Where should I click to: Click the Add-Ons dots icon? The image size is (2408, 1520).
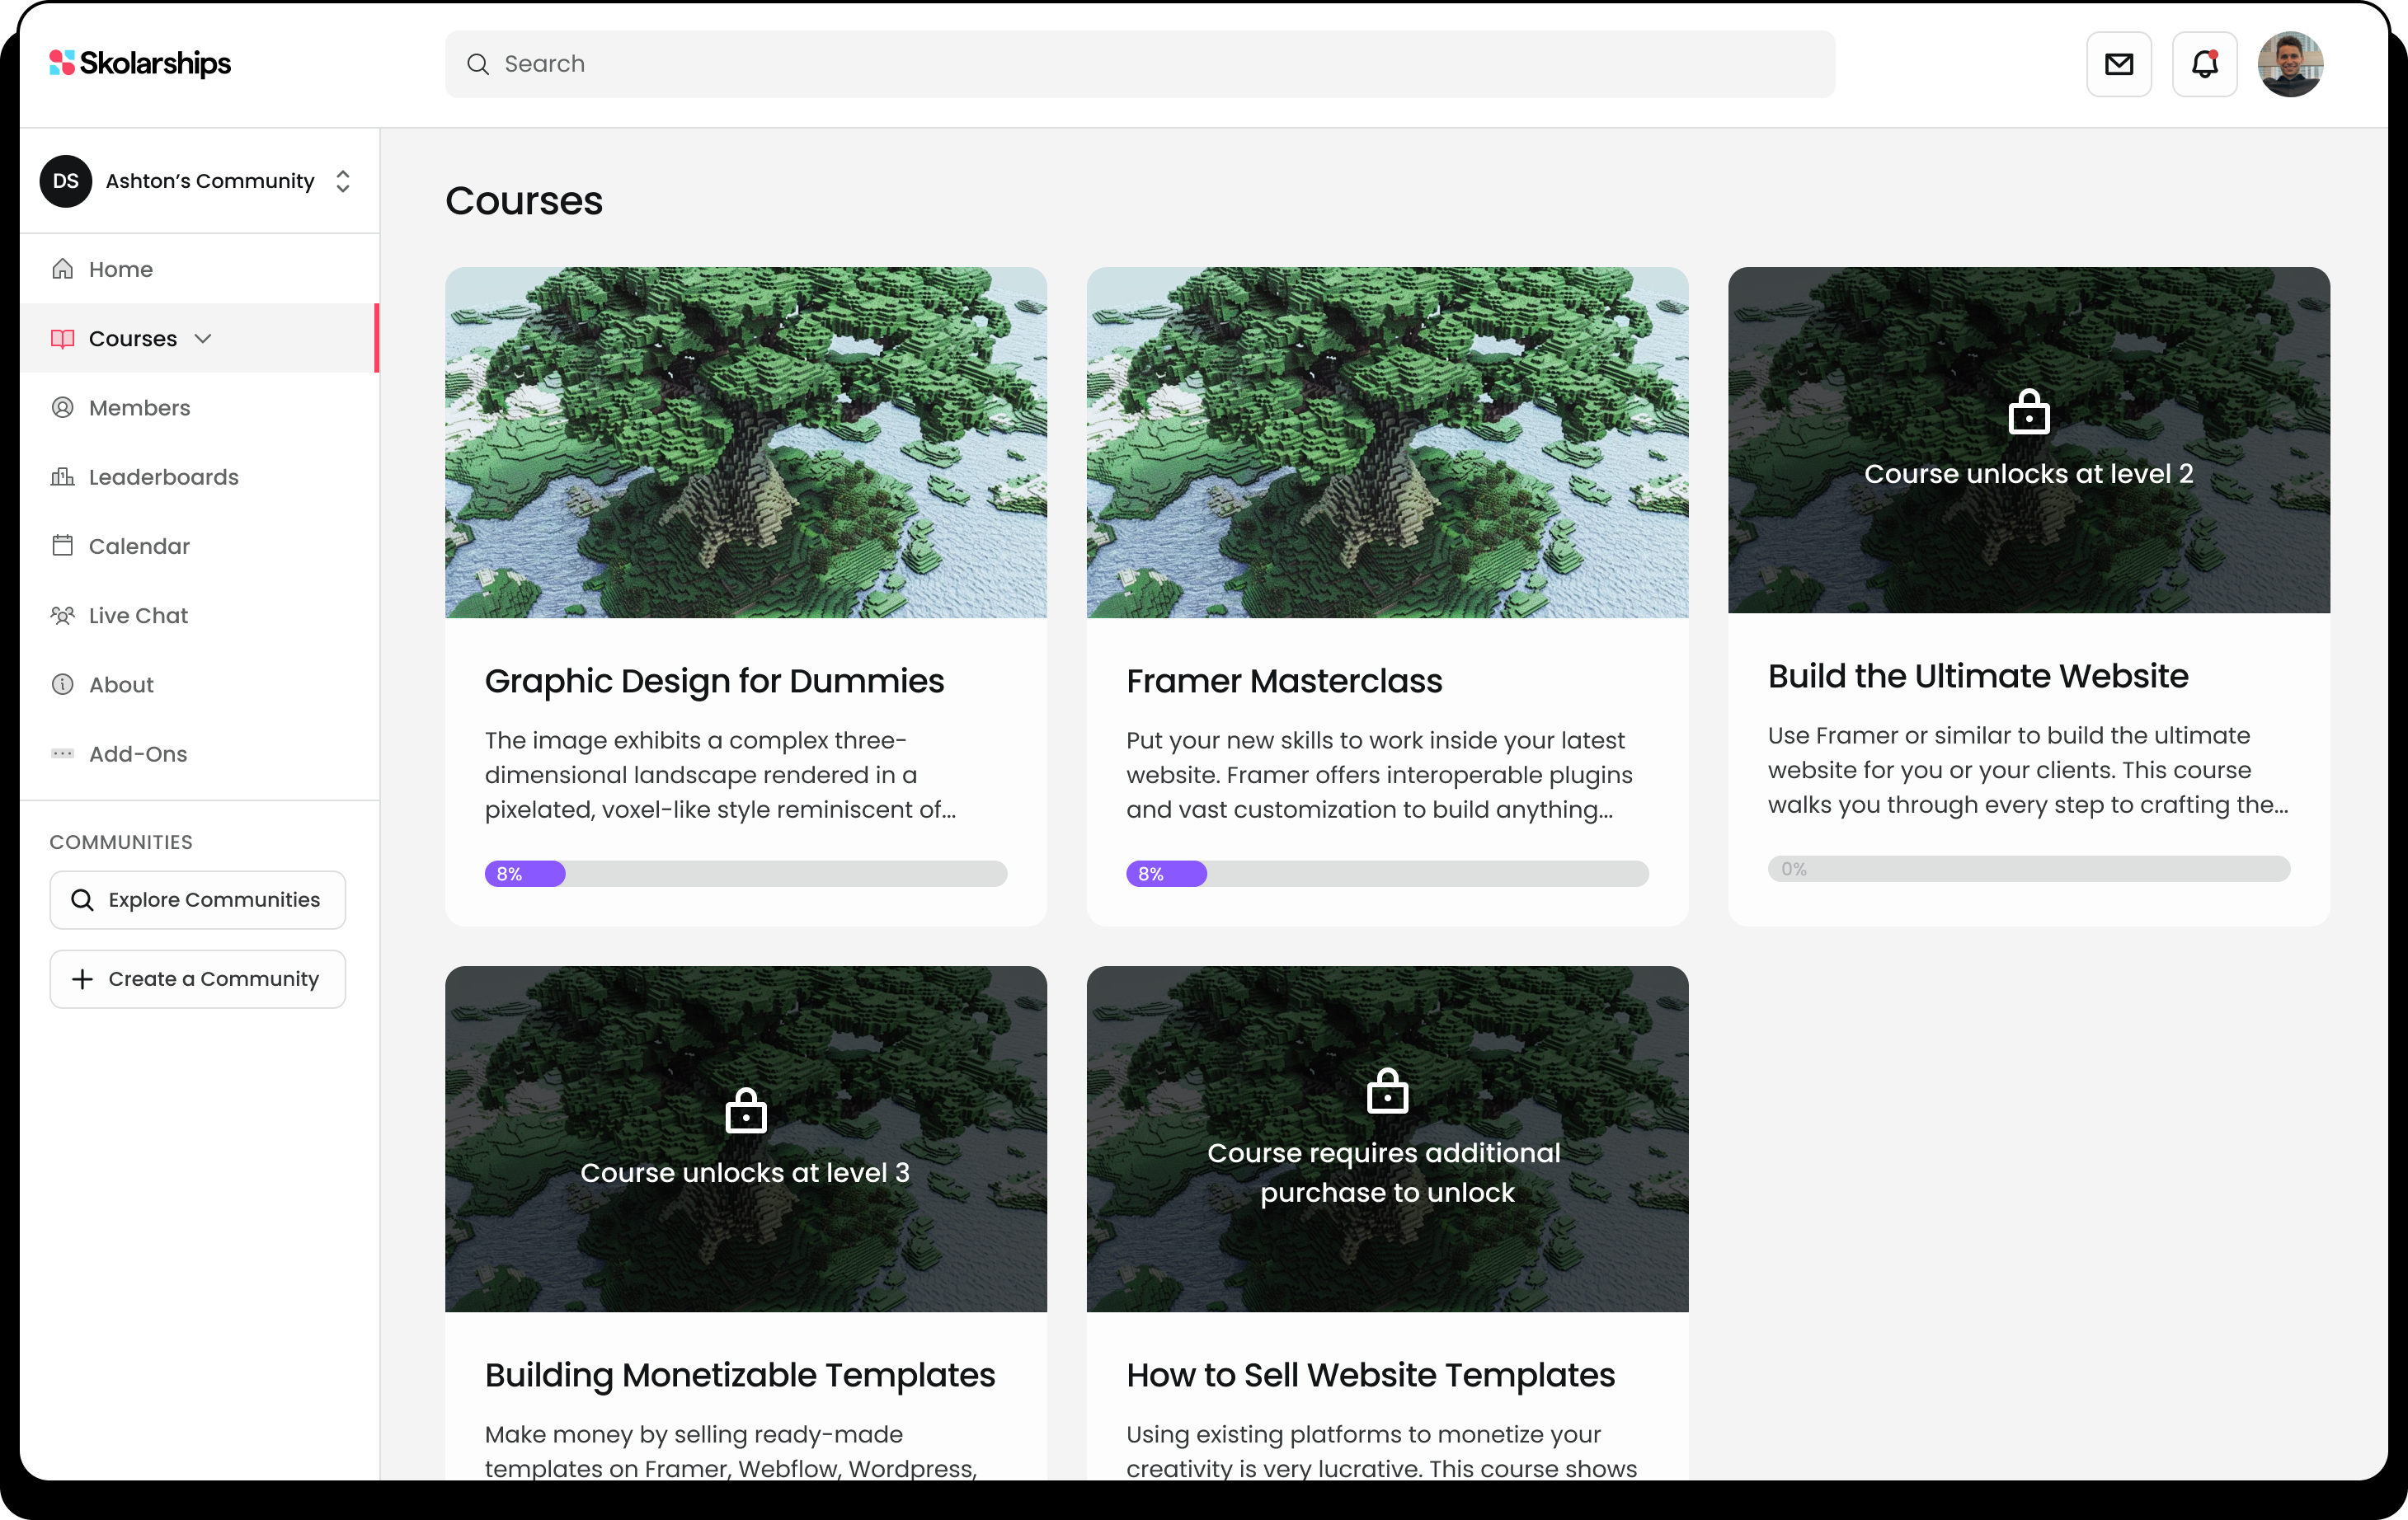click(x=63, y=753)
